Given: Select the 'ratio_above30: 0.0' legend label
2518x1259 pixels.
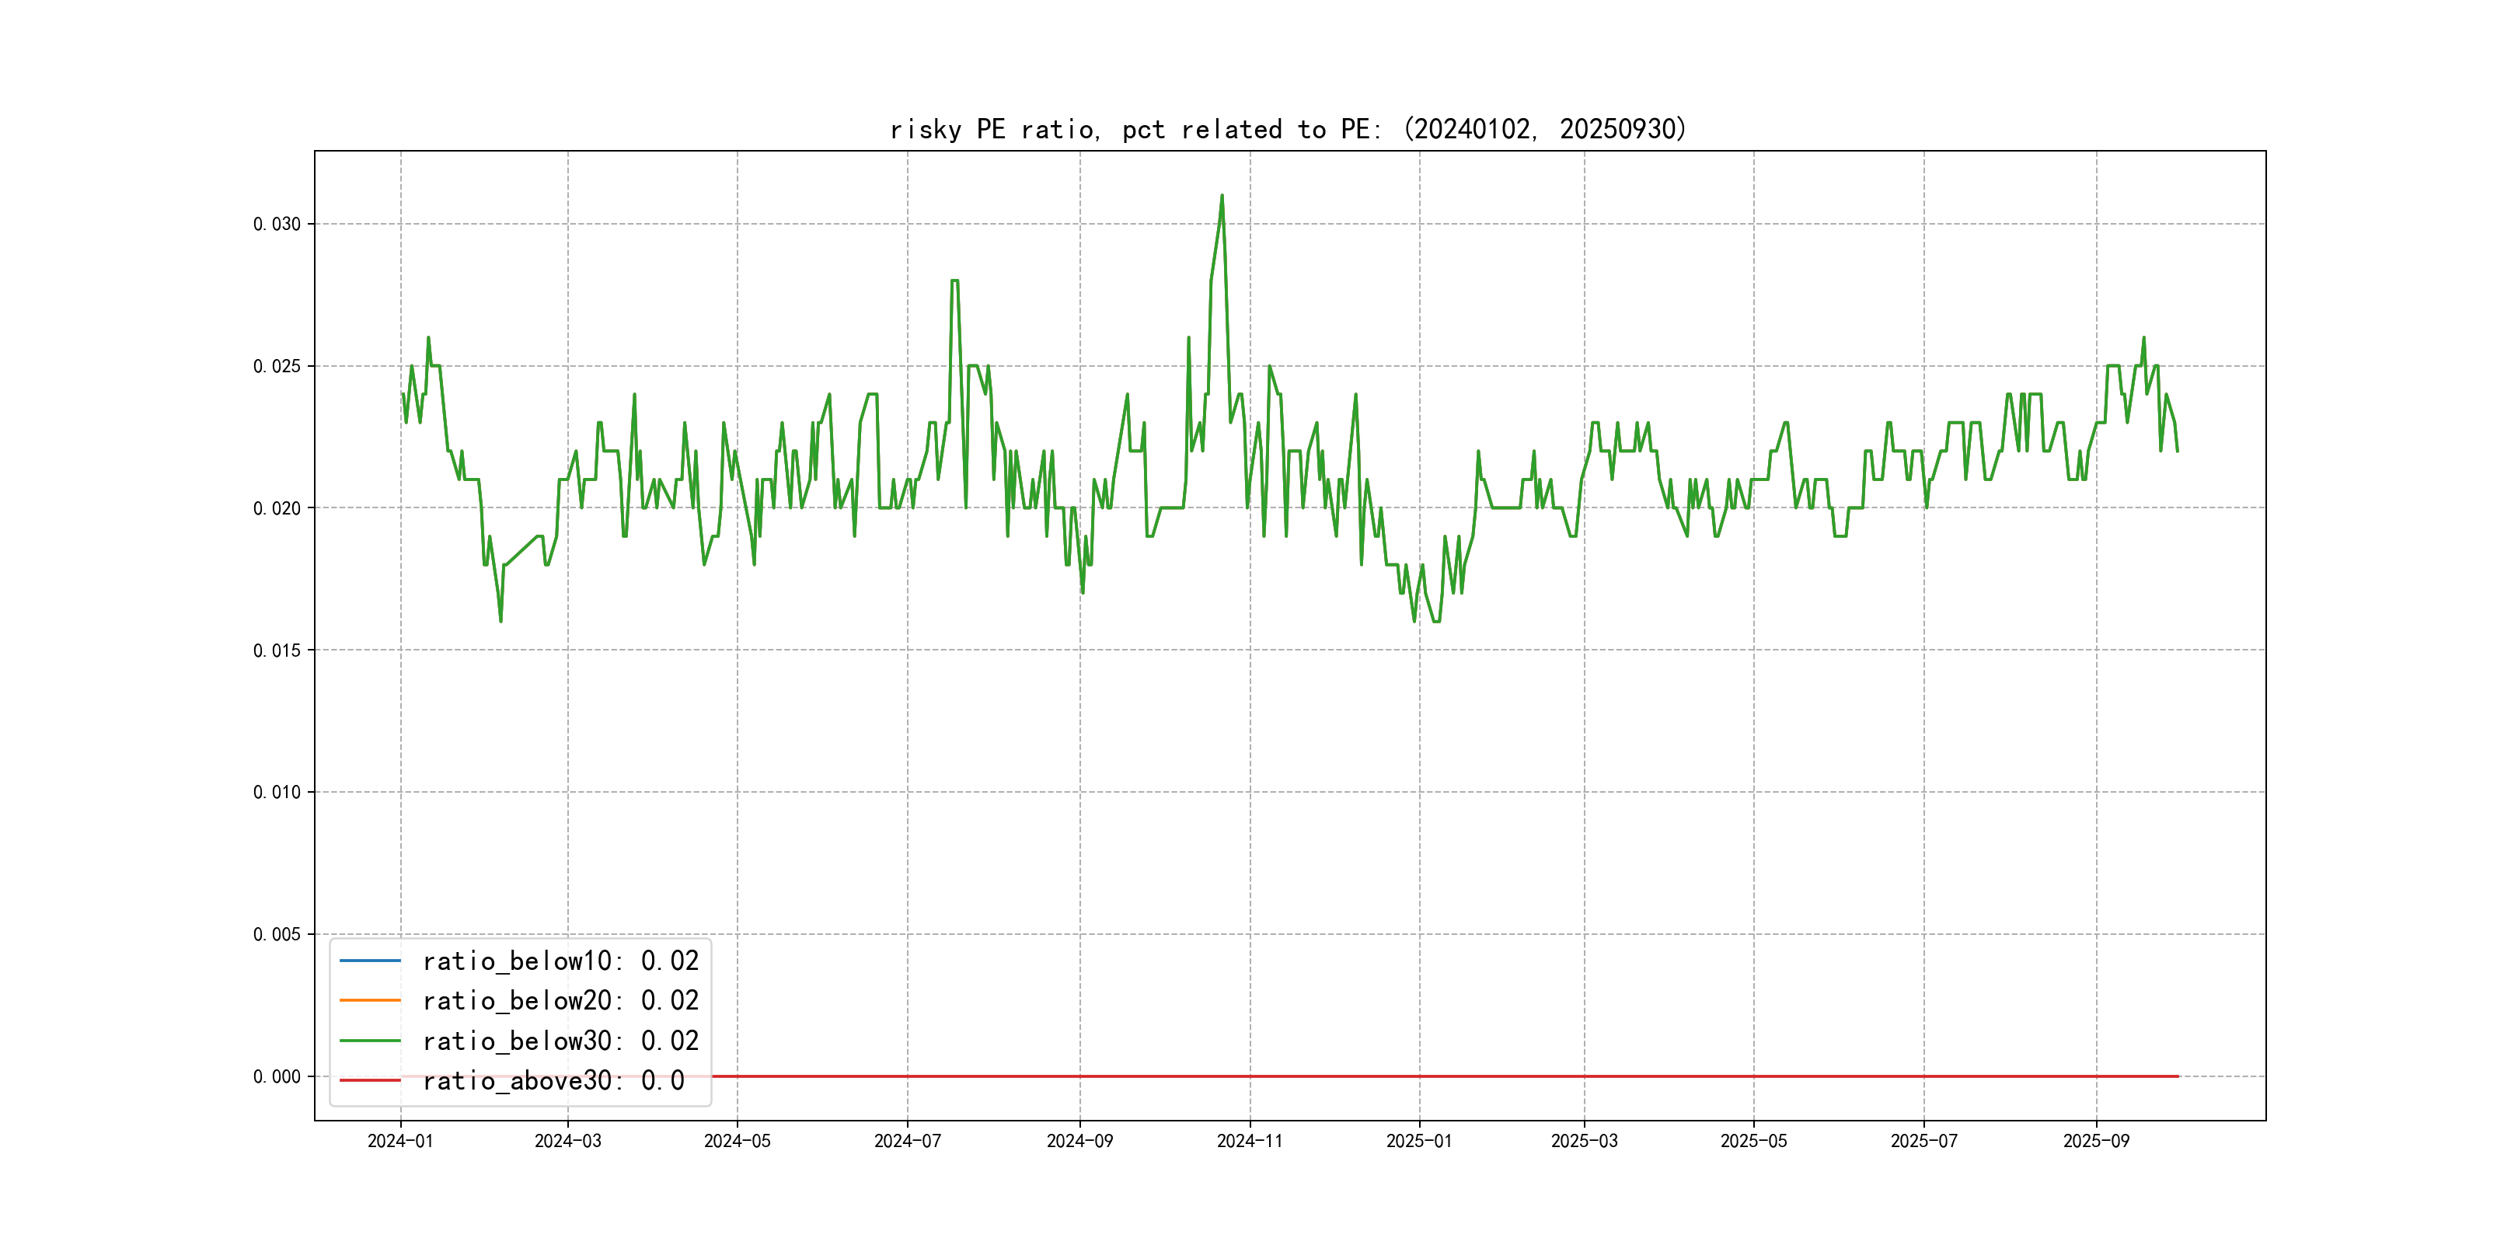Looking at the screenshot, I should [x=553, y=1080].
